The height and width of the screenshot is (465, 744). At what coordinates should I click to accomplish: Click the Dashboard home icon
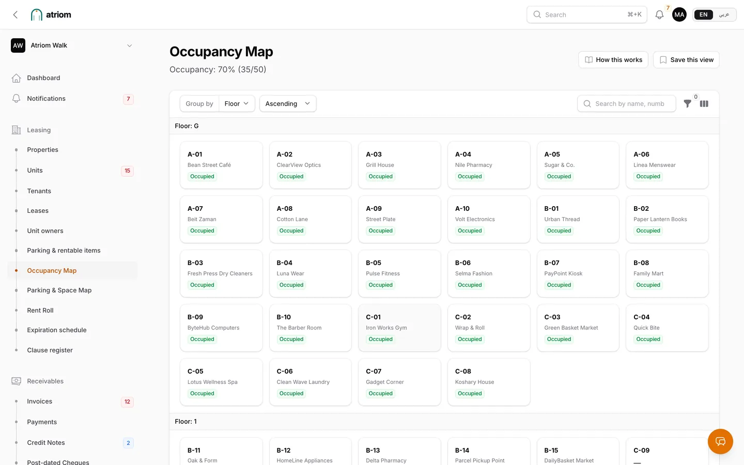[16, 78]
